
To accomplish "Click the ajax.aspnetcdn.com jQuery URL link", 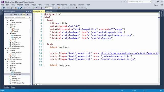I will [x=129, y=53].
